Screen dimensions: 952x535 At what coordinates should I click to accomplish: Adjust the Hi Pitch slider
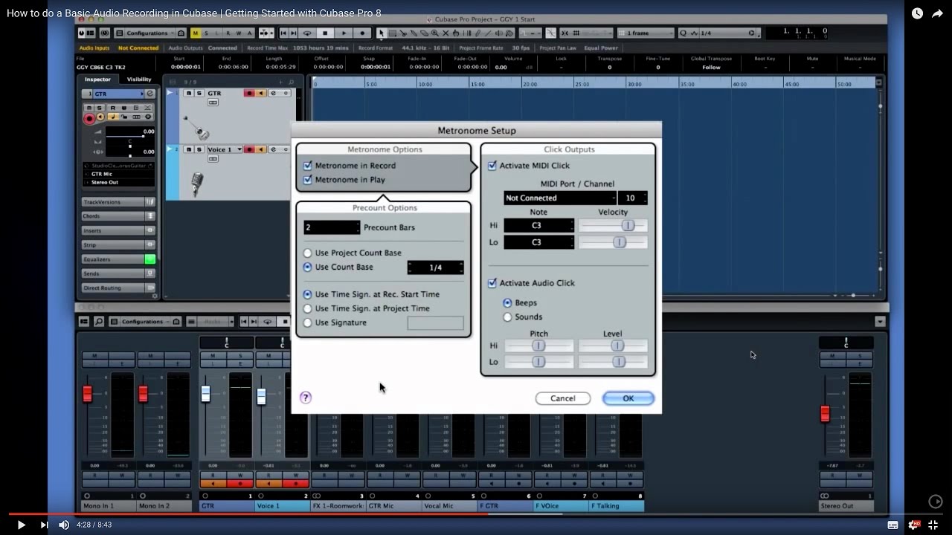538,345
